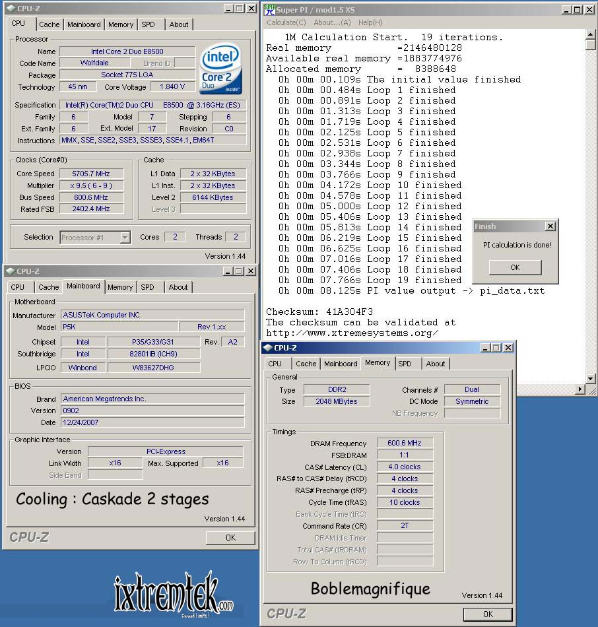Select SPD tab in the Mainboard CPU-Z window
The height and width of the screenshot is (627, 598).
point(147,287)
